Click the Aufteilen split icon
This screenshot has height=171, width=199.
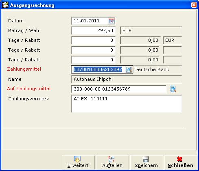[x=112, y=159]
